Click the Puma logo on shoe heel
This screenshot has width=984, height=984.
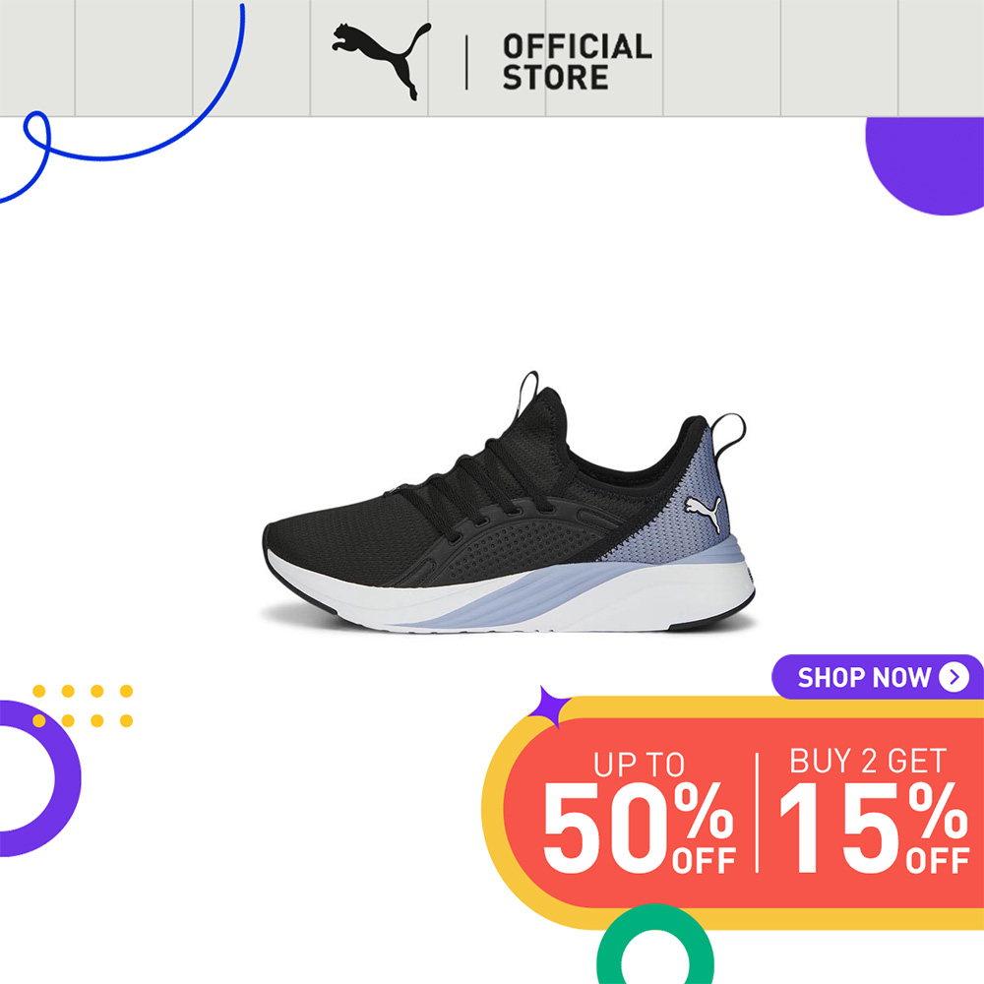pyautogui.click(x=704, y=512)
